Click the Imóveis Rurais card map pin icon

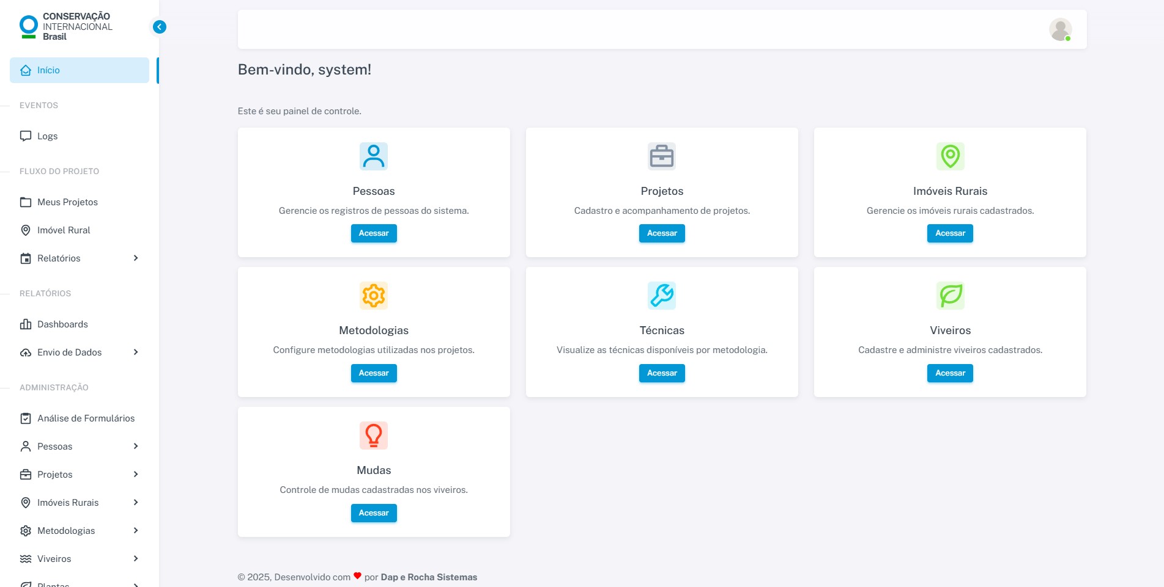click(950, 156)
